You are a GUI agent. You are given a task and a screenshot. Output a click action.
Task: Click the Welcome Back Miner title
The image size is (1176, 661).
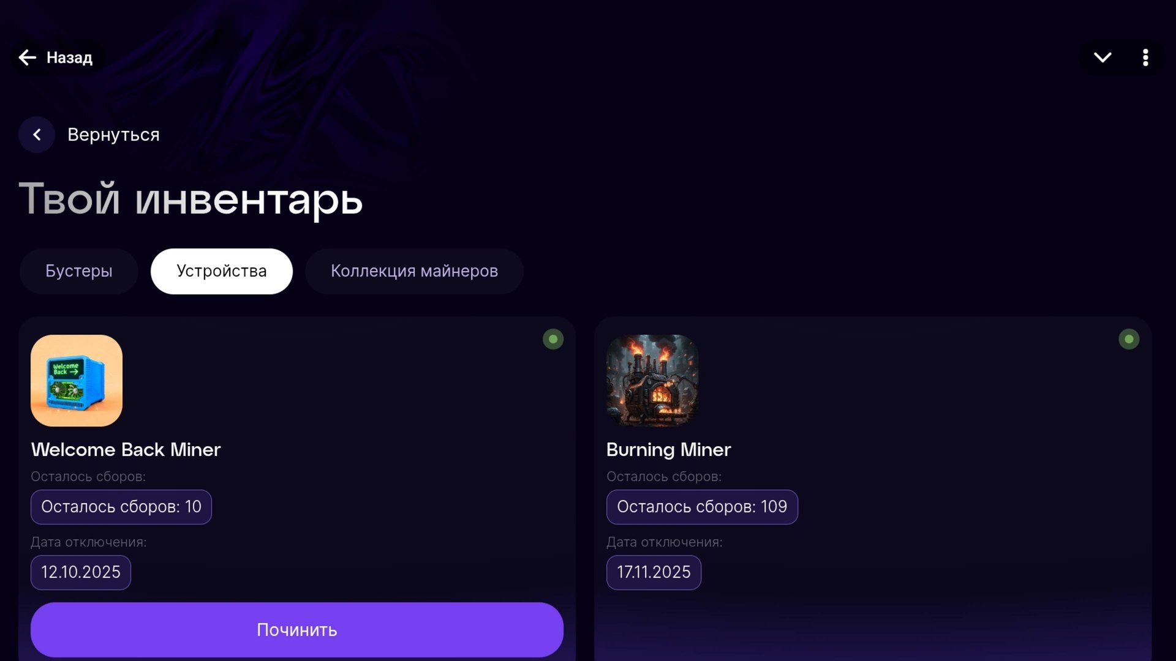coord(126,450)
